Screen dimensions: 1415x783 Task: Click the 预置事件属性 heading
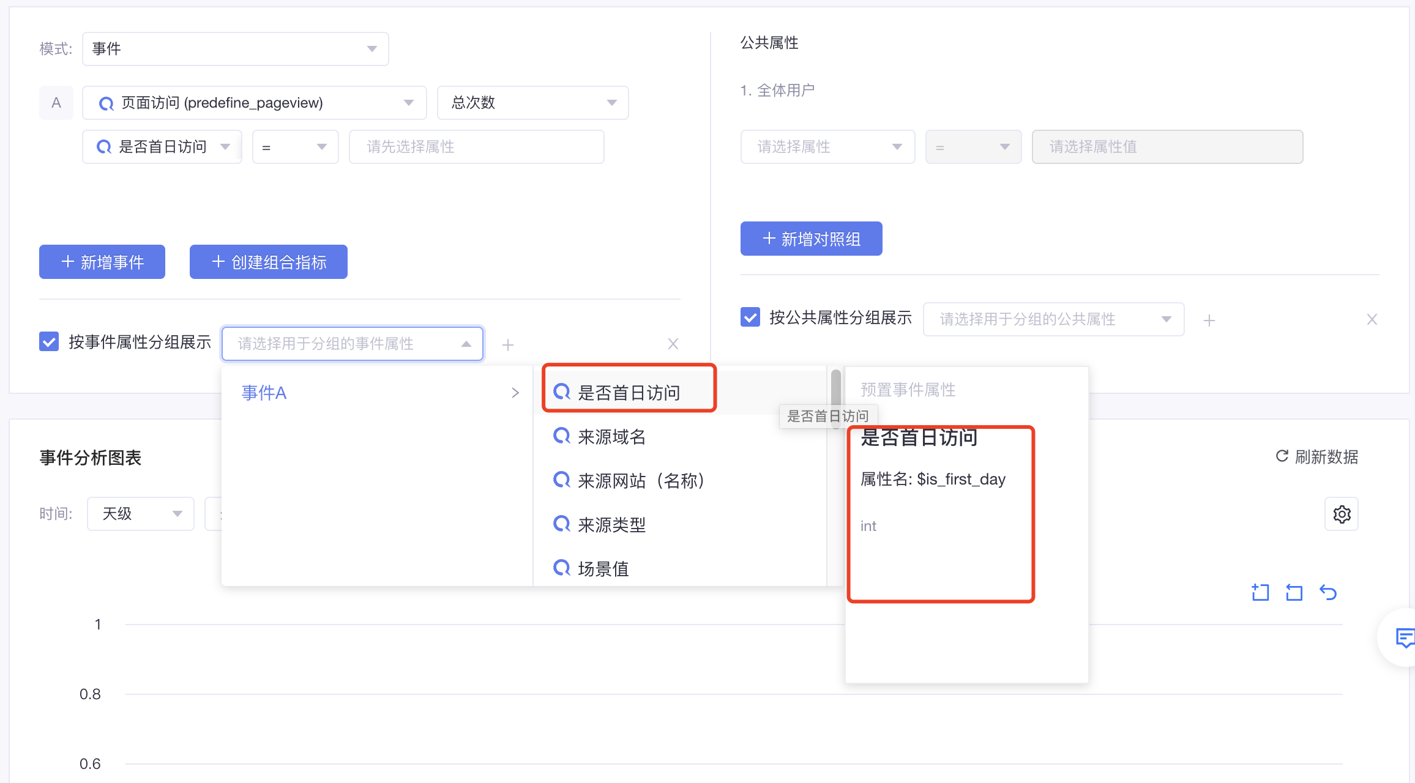908,390
